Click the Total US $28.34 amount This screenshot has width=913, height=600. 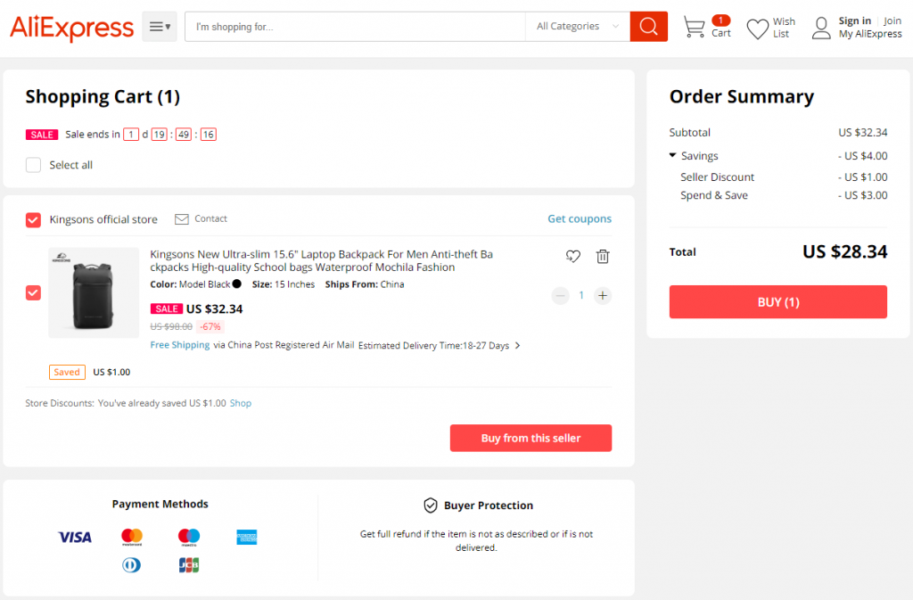[845, 251]
